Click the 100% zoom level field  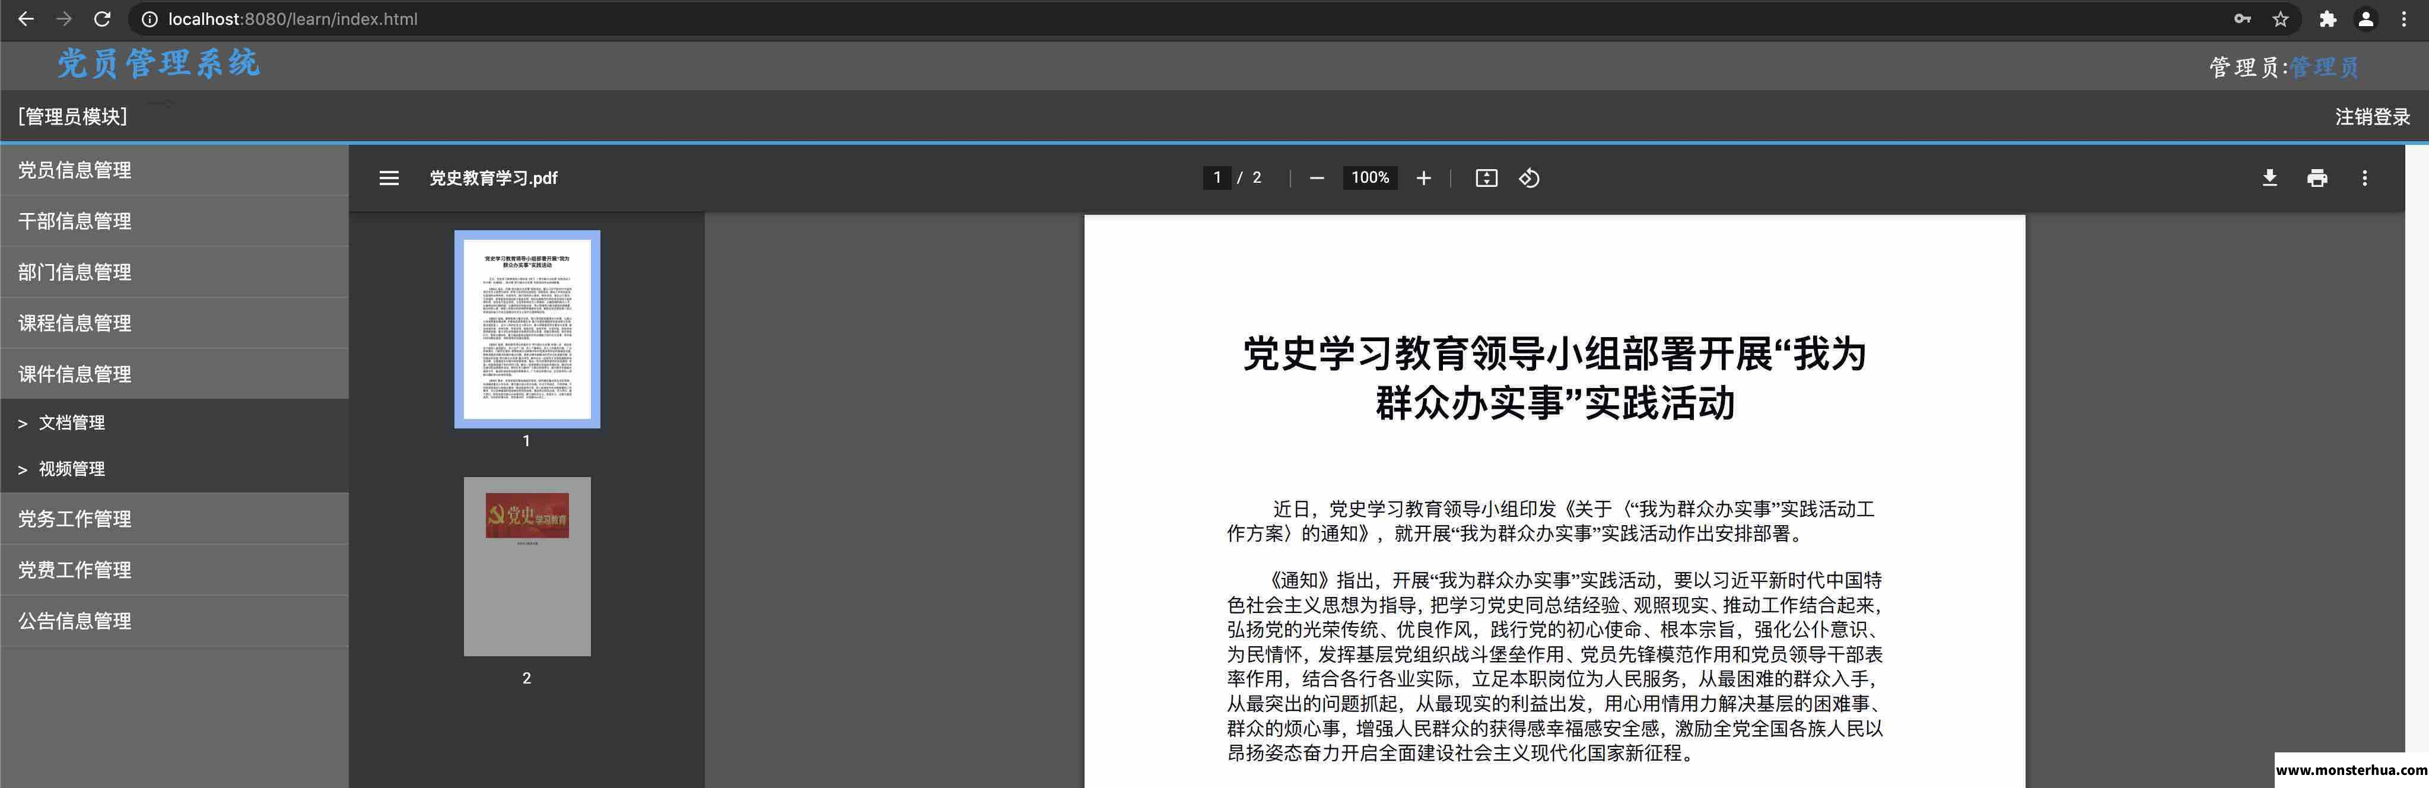(x=1370, y=177)
